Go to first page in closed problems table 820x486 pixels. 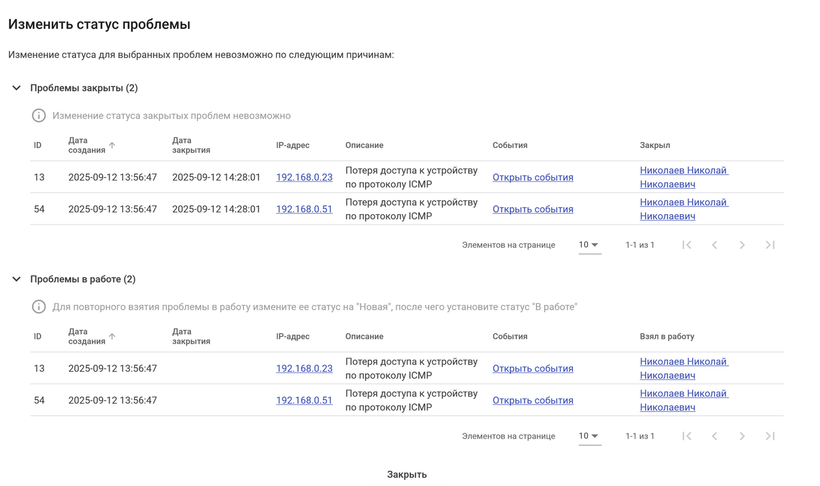[x=687, y=245]
